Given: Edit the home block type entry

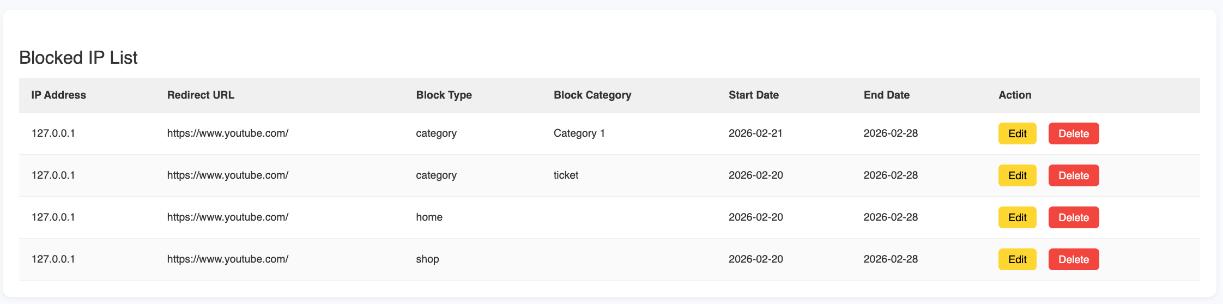Looking at the screenshot, I should (x=1017, y=217).
